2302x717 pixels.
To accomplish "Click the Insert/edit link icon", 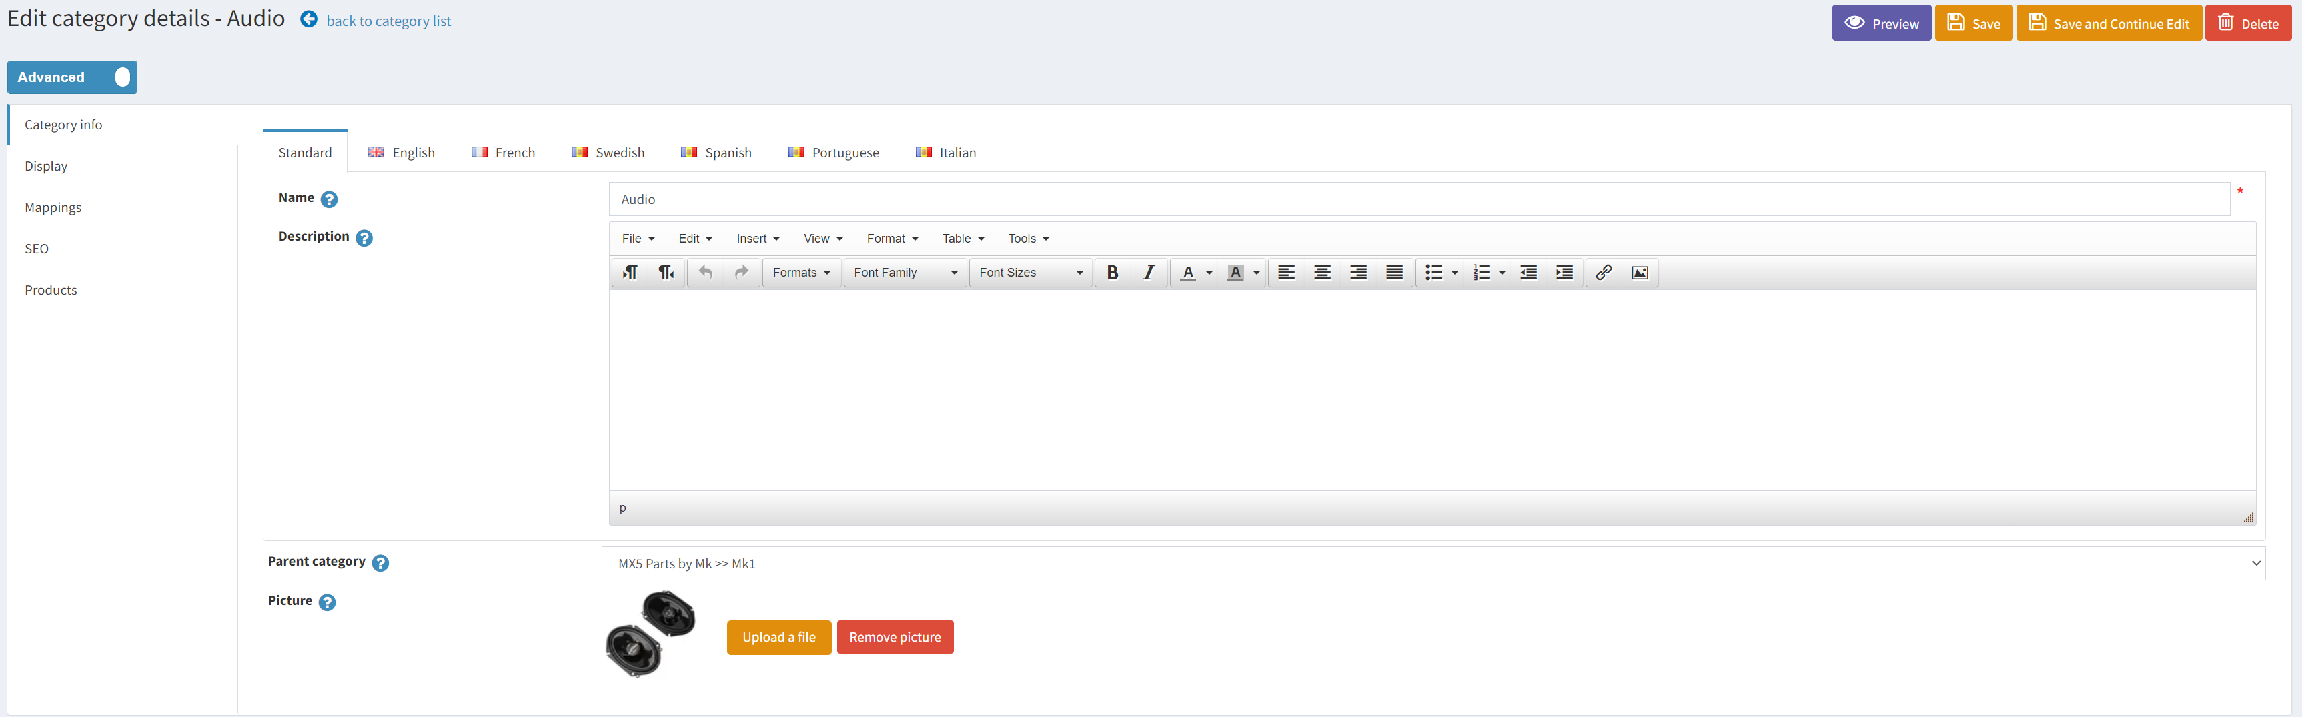I will (x=1603, y=273).
